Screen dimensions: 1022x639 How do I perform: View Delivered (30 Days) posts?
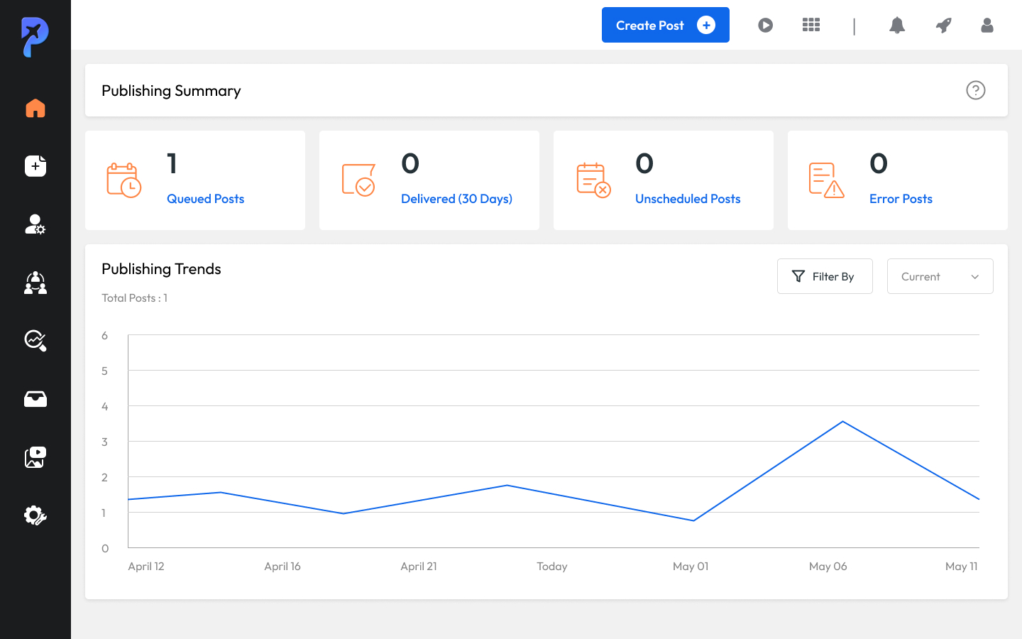[456, 199]
